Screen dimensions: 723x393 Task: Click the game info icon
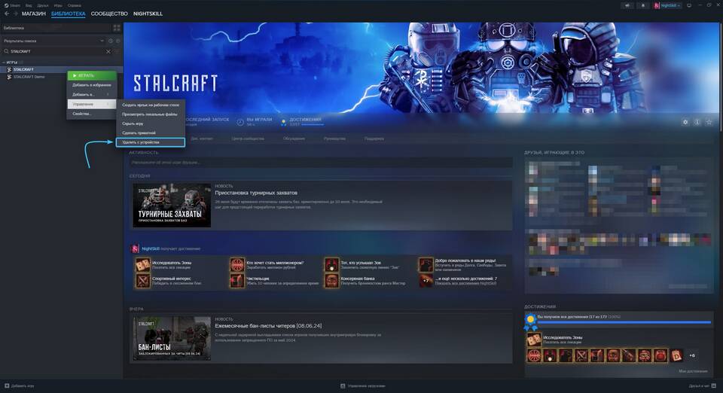point(697,122)
